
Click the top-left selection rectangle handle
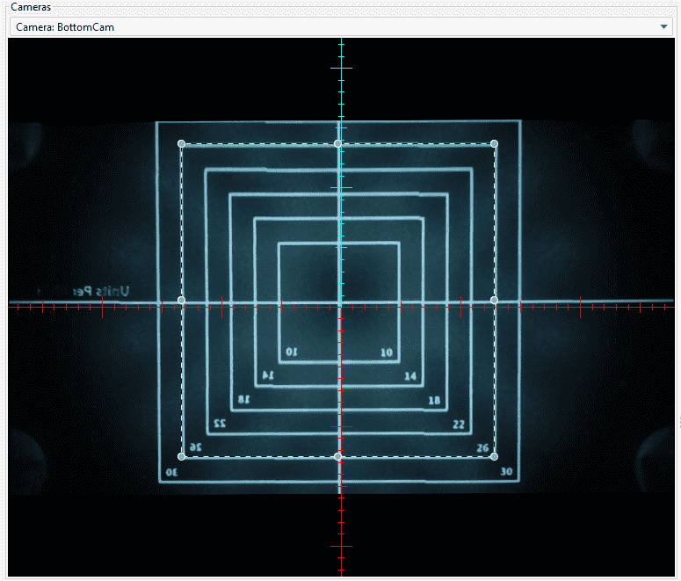[x=182, y=143]
